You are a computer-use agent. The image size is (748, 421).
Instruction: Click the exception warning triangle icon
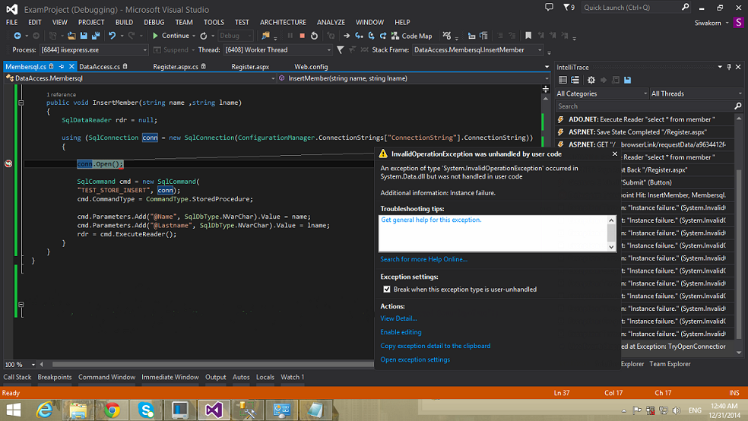pos(383,154)
